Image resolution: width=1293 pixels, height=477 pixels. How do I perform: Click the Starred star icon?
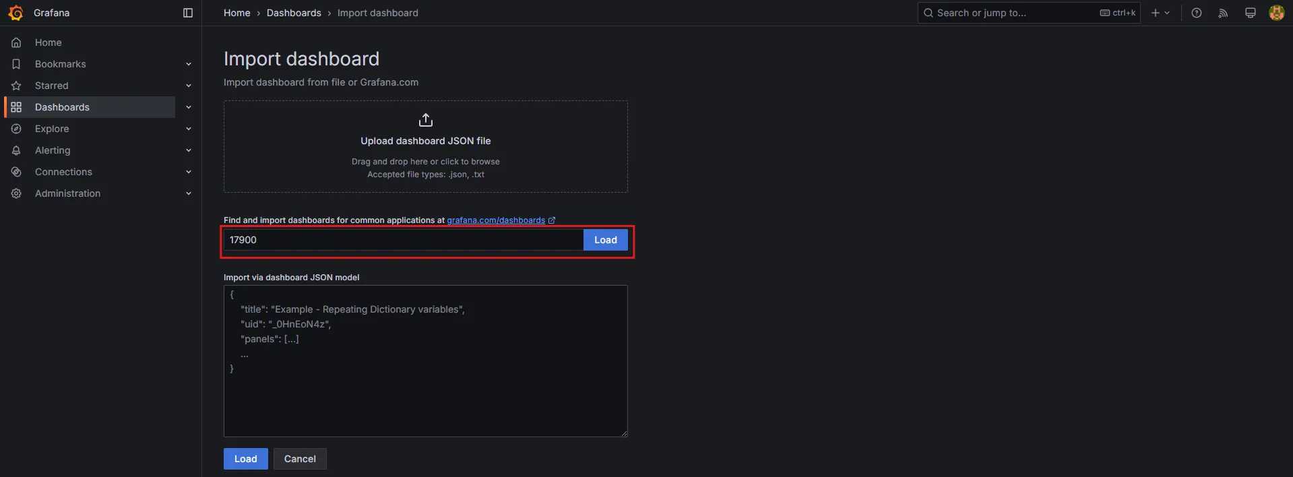(16, 86)
